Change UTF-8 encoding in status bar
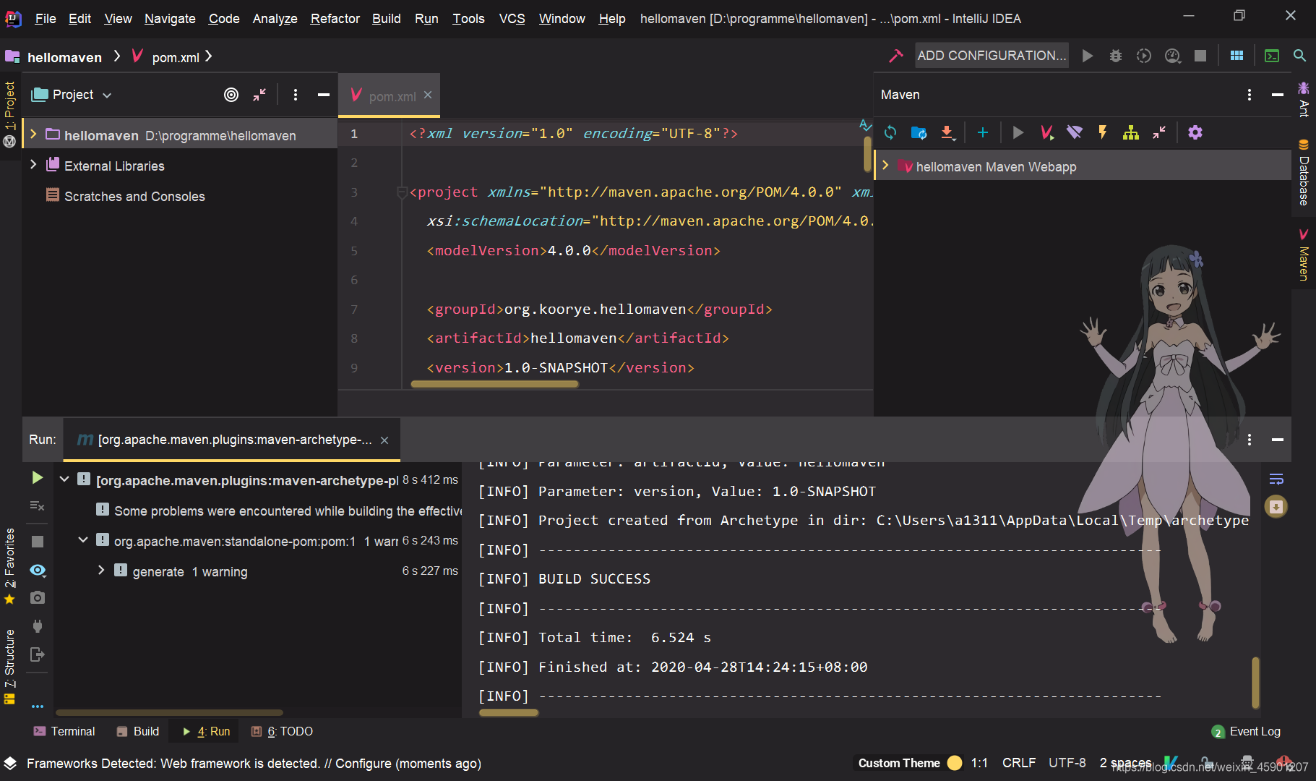Screen dimensions: 1316x781 tap(1067, 763)
